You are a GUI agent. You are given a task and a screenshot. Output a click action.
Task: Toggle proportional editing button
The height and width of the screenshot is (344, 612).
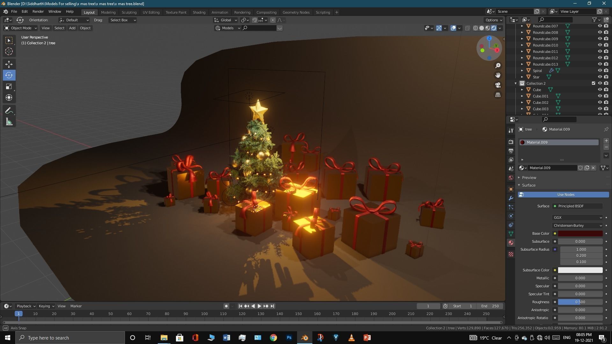pyautogui.click(x=273, y=20)
